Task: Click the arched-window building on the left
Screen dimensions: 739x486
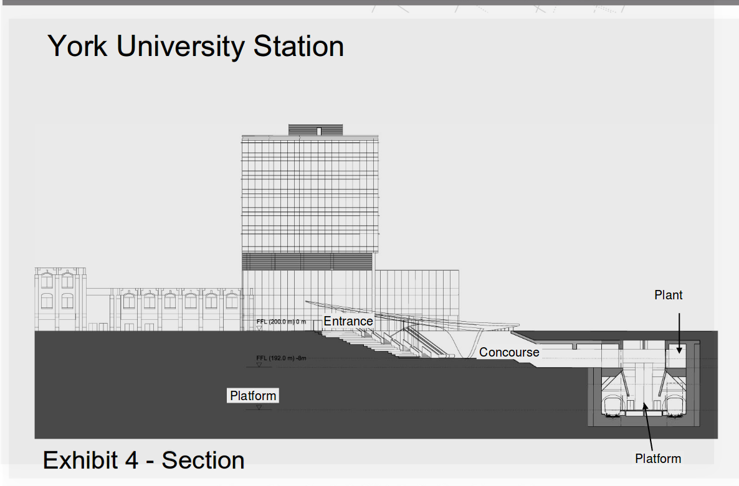Action: 61,299
